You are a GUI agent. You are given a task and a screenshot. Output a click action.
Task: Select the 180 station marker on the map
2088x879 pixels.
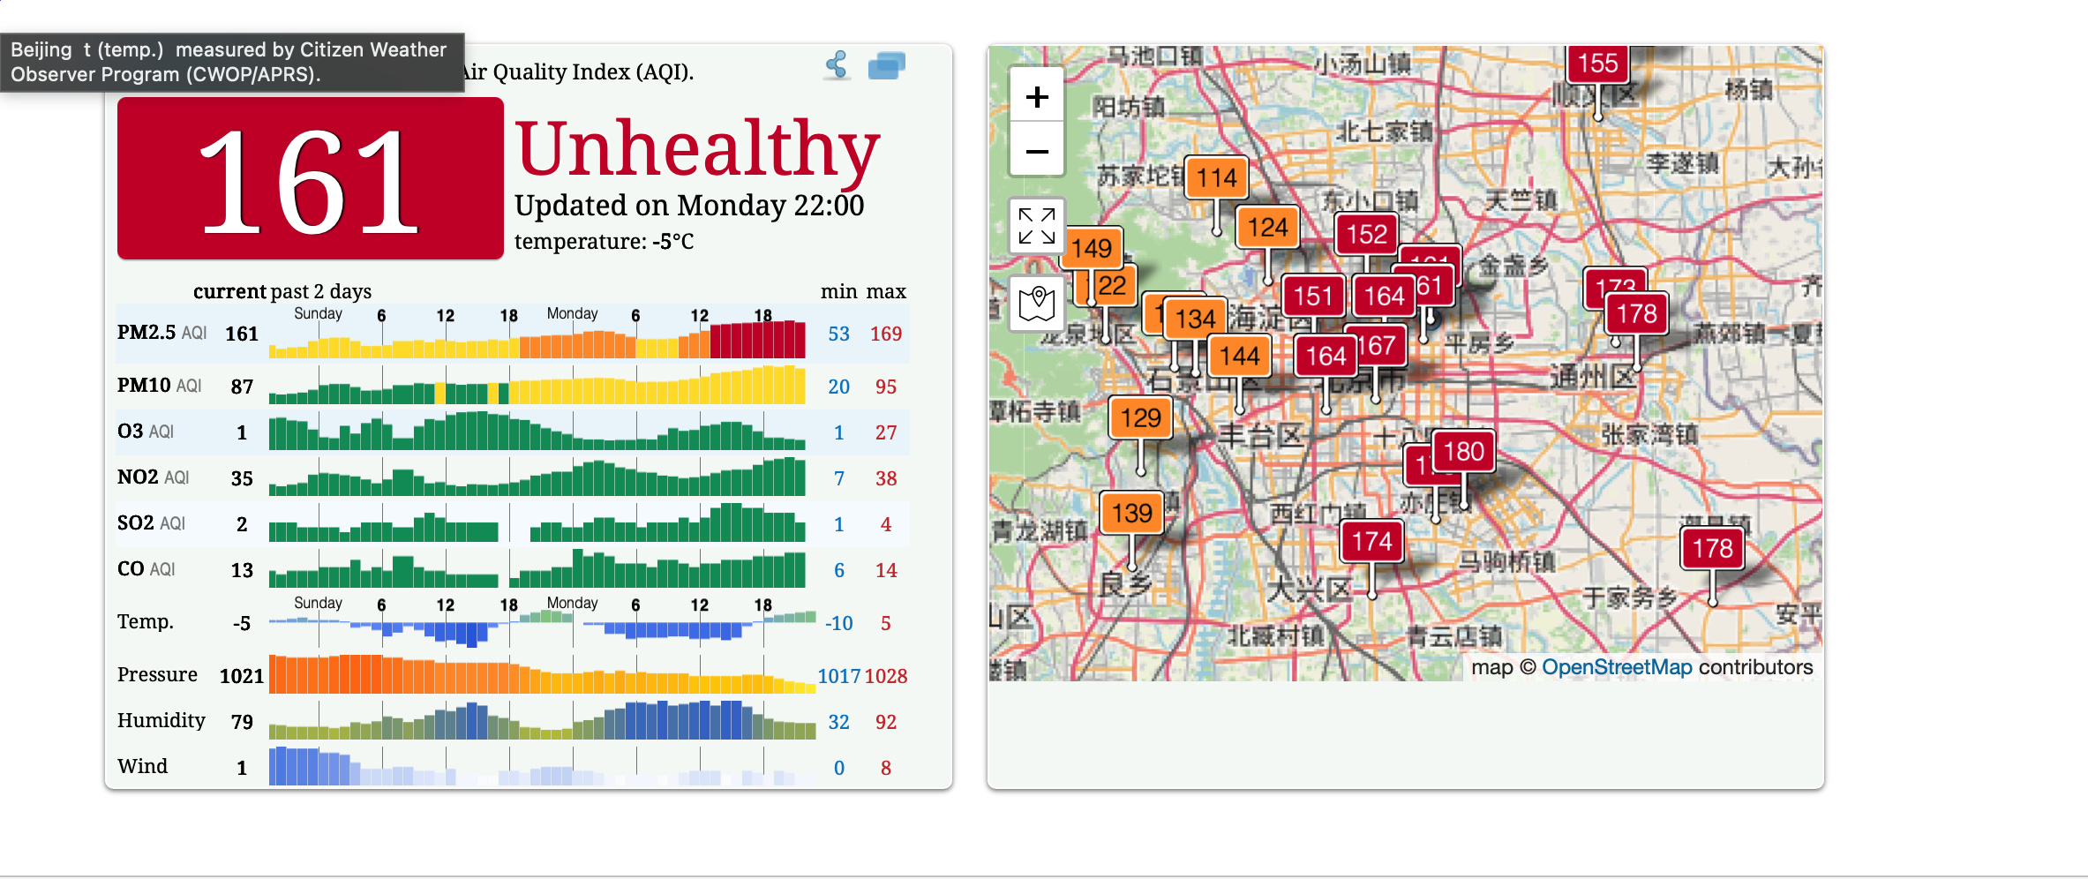1463,451
